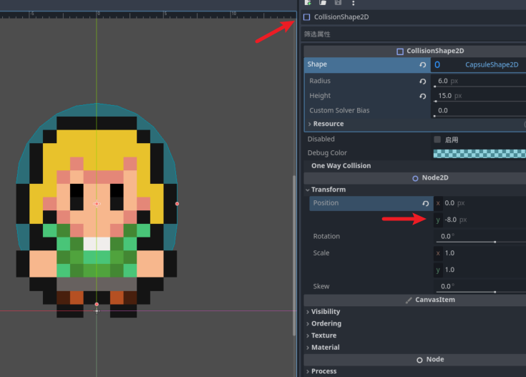Toggle the Disabled checkbox
526x377 pixels.
(x=437, y=139)
